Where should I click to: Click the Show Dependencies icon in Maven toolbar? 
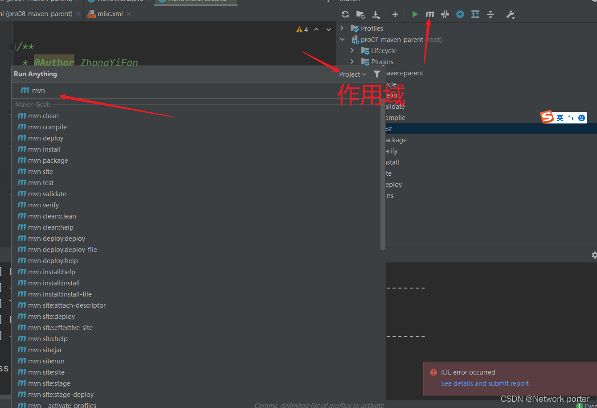pos(475,14)
